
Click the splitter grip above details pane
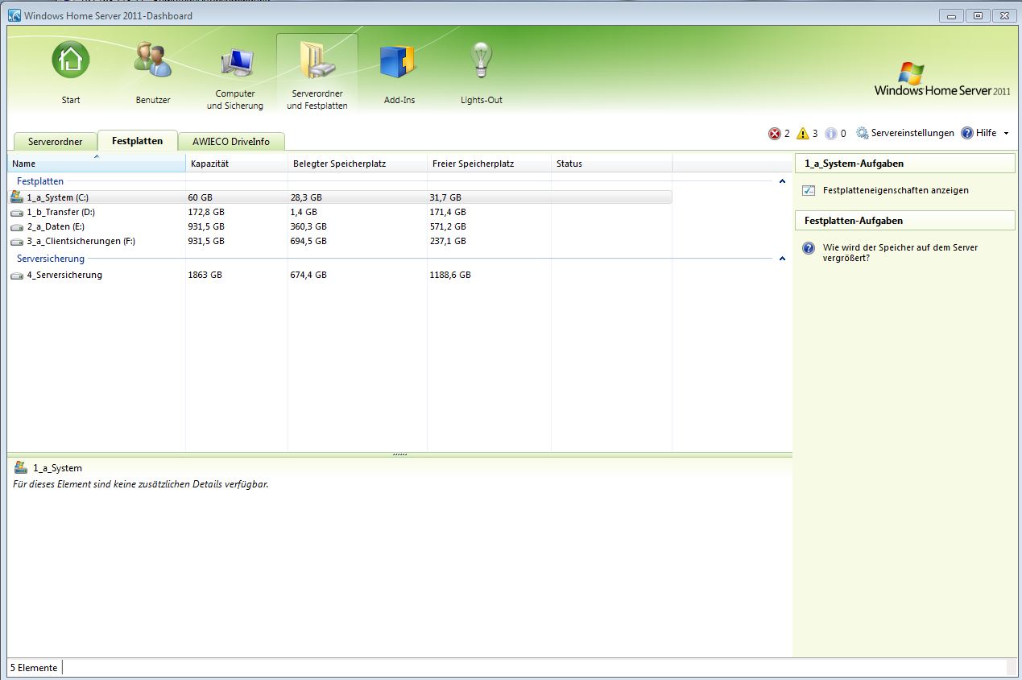399,454
